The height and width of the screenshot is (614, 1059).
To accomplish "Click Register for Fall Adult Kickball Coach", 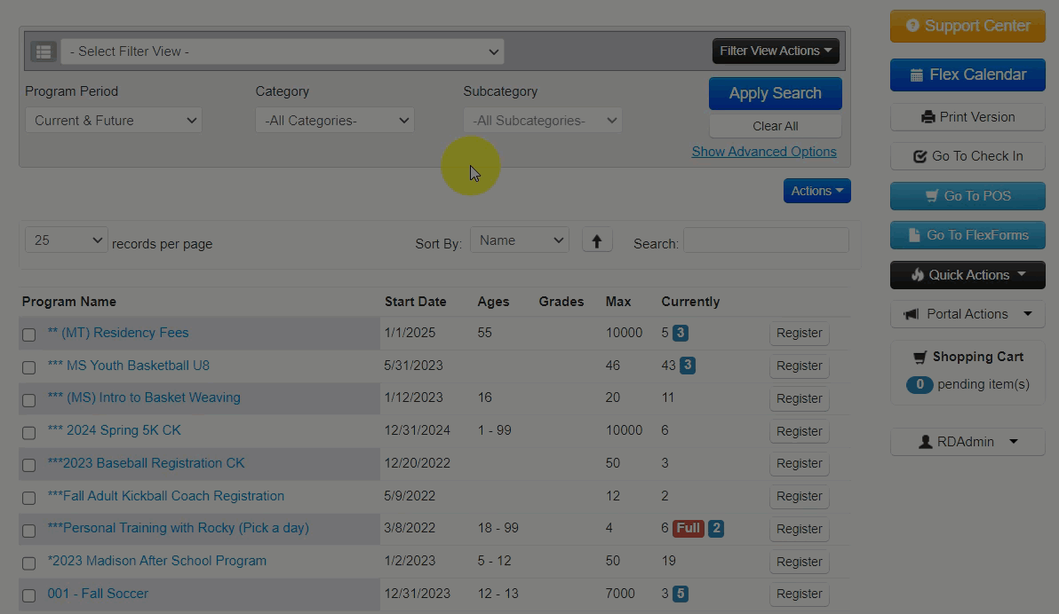I will pyautogui.click(x=799, y=496).
